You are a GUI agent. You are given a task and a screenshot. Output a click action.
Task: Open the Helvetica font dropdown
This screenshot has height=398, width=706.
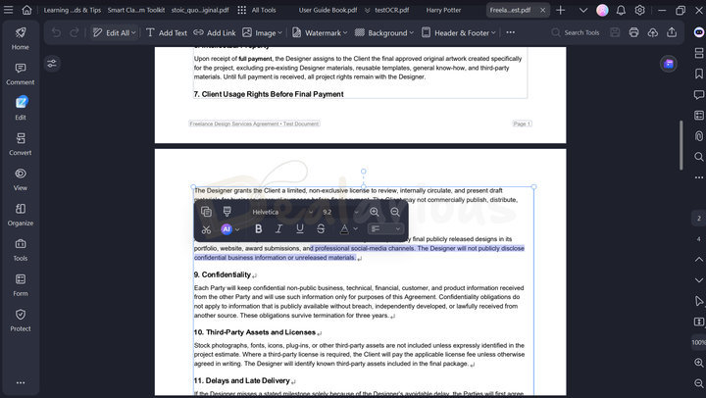coord(281,212)
